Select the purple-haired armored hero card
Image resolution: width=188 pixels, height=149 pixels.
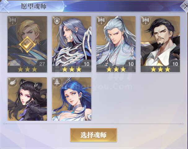point(72,44)
